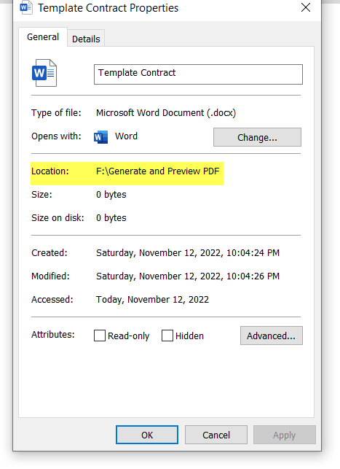Tick the Hidden attribute checkbox

coord(167,336)
